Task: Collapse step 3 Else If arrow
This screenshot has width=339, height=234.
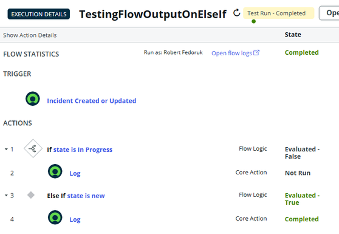Action: click(6, 195)
